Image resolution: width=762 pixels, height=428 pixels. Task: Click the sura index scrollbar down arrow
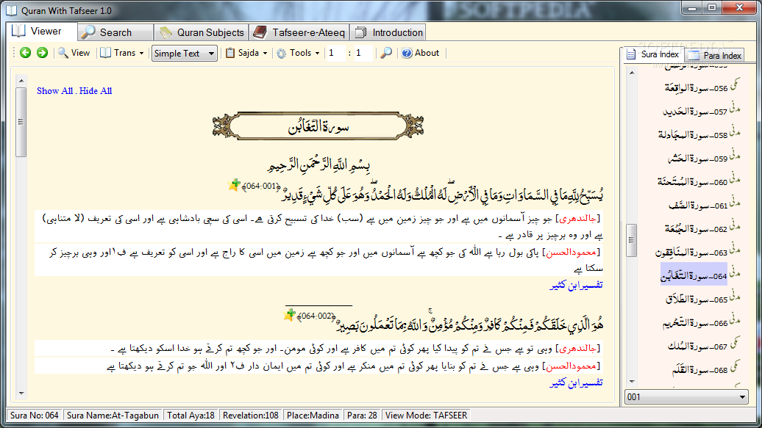(x=632, y=382)
